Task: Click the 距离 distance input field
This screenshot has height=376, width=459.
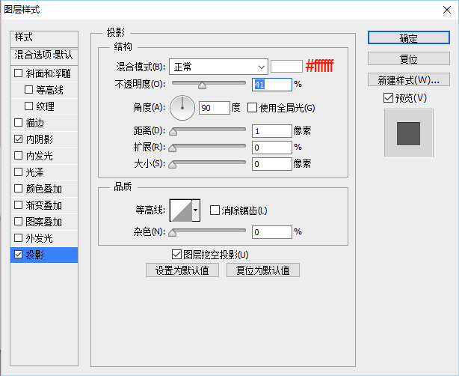Action: pyautogui.click(x=271, y=130)
